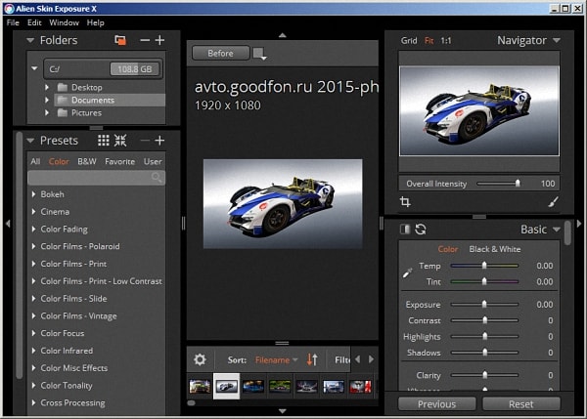The image size is (587, 419).
Task: Switch Basic panel to Black & White mode
Action: [495, 249]
